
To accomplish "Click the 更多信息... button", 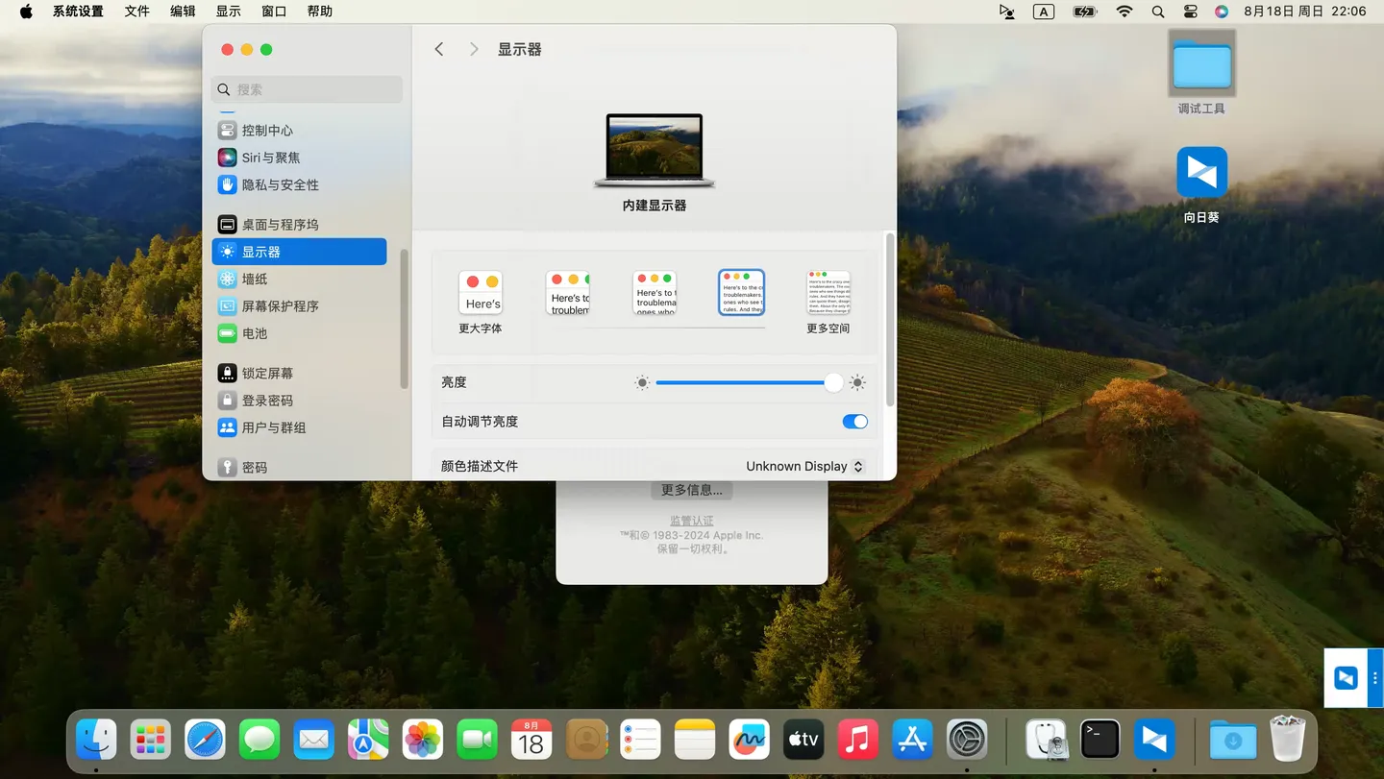I will point(691,491).
